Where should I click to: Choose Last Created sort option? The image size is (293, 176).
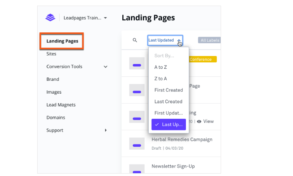pos(169,101)
